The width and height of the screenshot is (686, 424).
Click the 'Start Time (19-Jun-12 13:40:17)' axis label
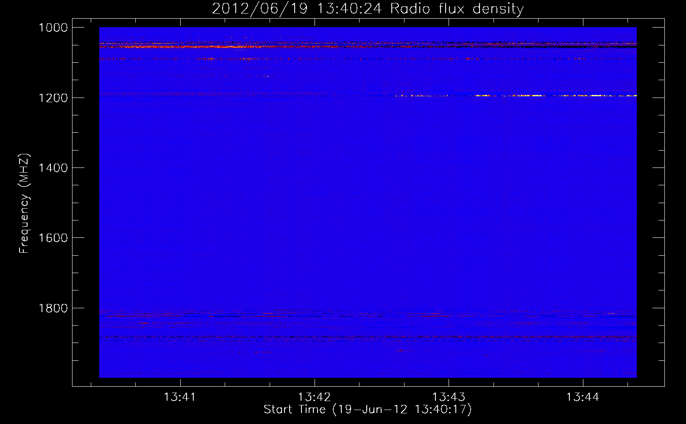tap(368, 410)
